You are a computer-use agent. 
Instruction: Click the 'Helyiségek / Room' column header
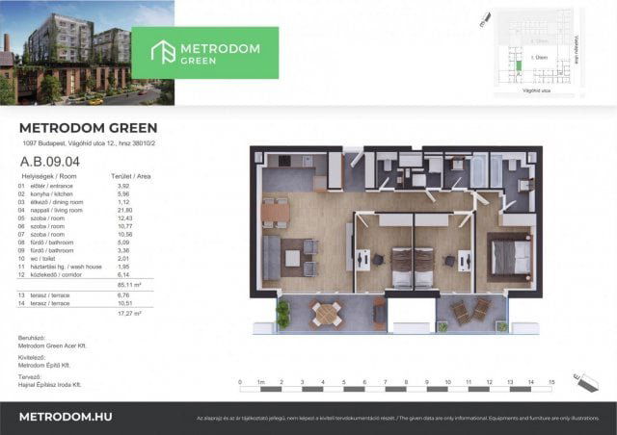pyautogui.click(x=49, y=176)
